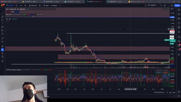Switch to the SPX tab

(10, 2)
